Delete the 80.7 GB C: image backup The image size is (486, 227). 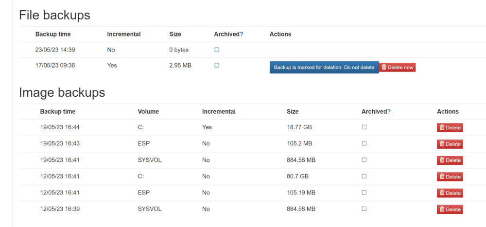coord(450,177)
